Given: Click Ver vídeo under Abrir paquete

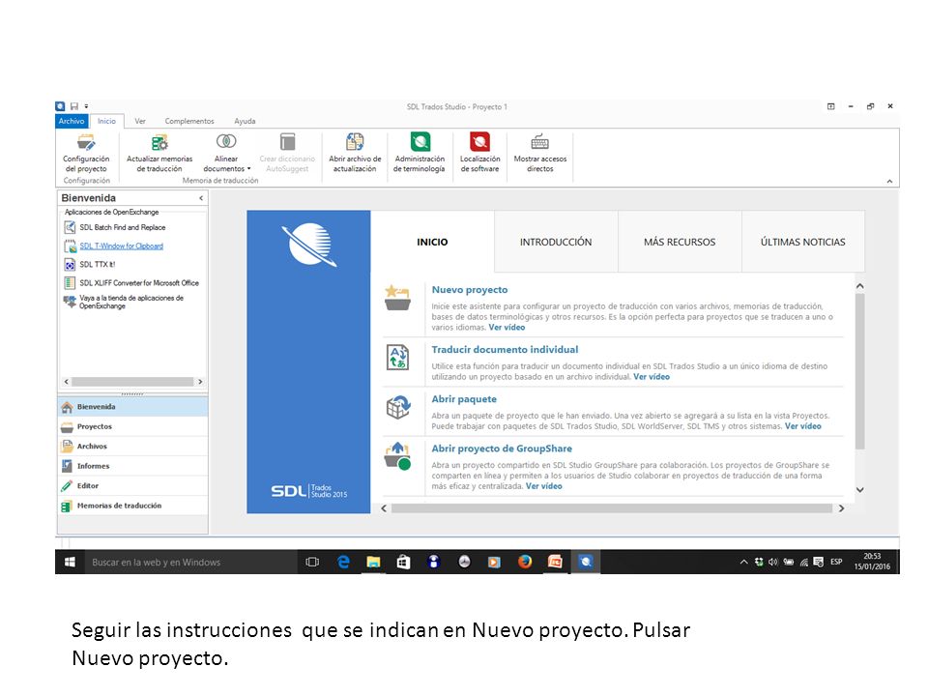Looking at the screenshot, I should pos(803,426).
